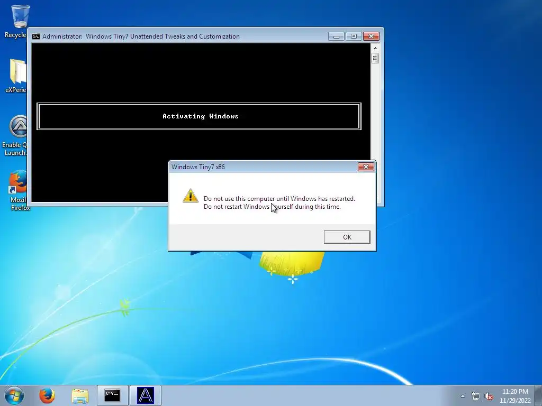The height and width of the screenshot is (406, 542).
Task: Switch to the AutoIt taskbar button
Action: pos(146,395)
